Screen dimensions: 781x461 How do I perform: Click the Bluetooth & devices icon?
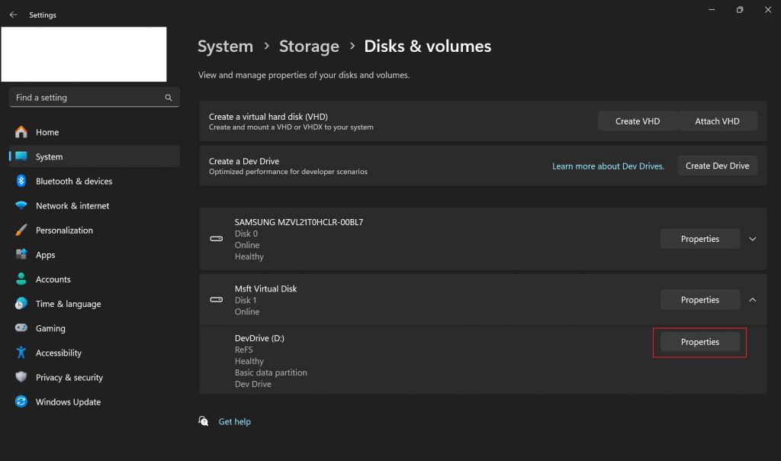[21, 181]
